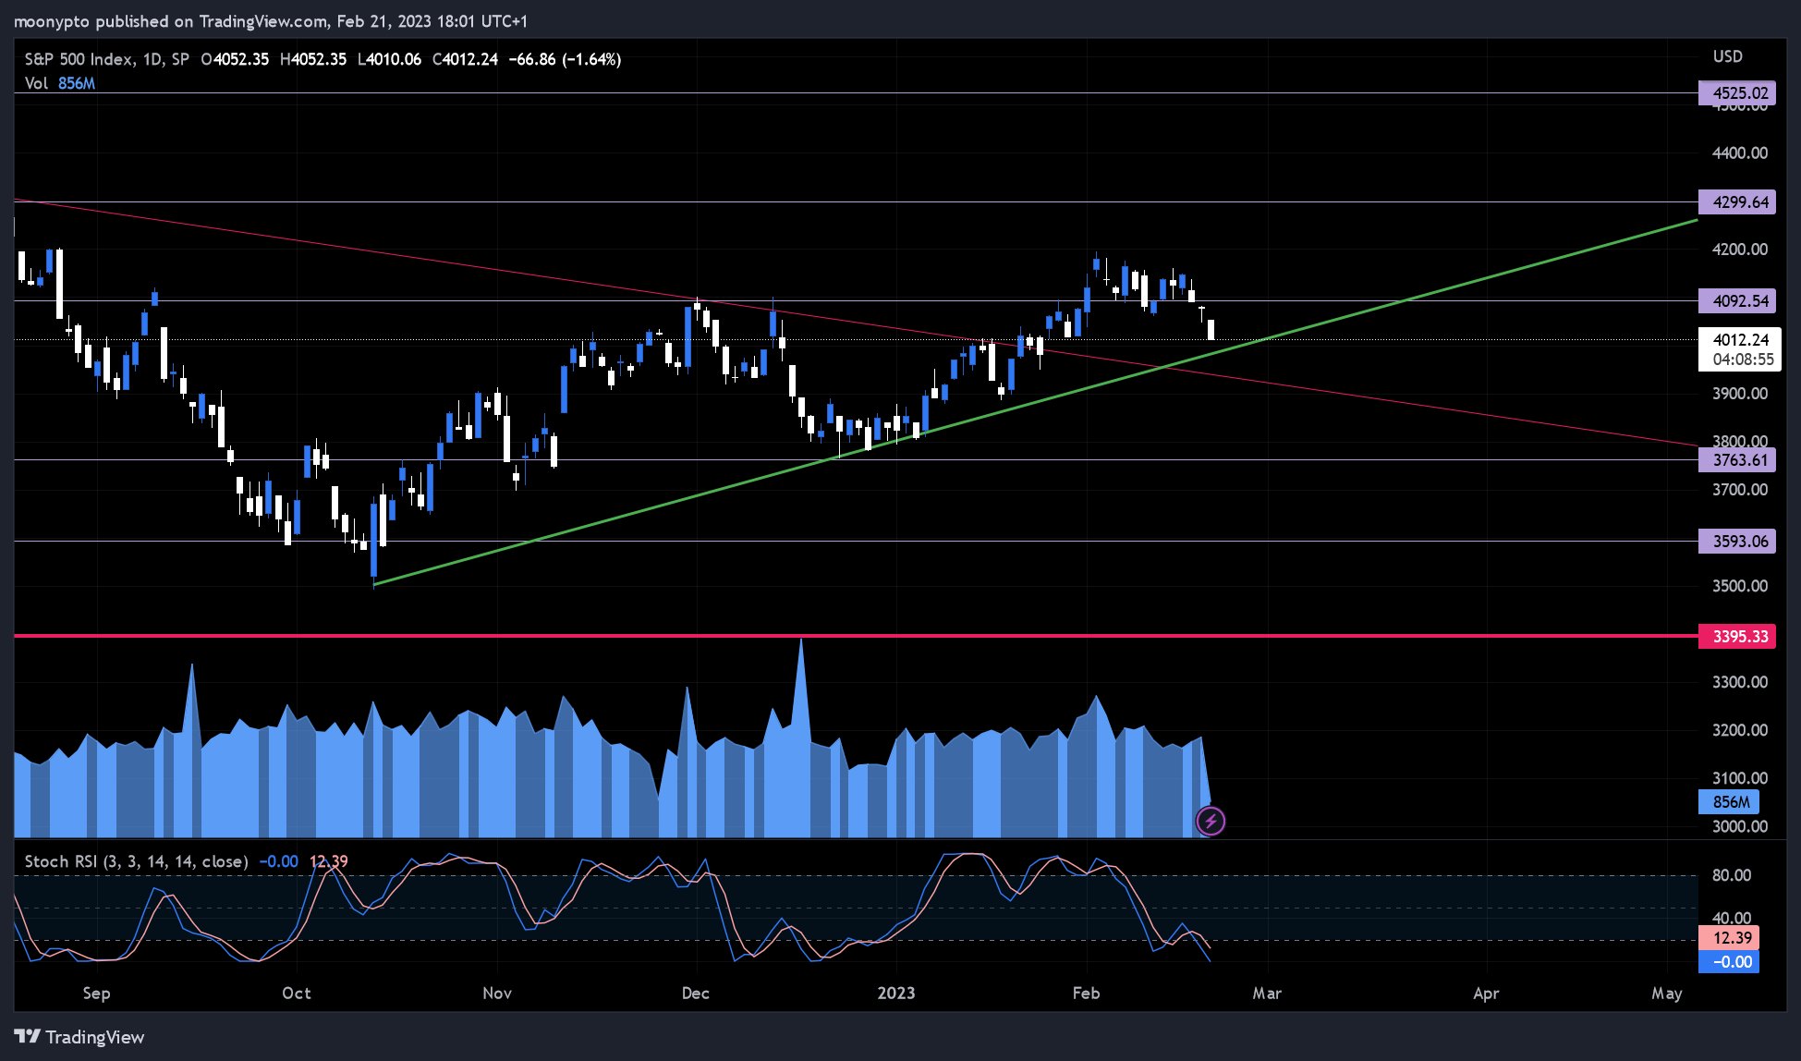Click the 80.00 Stoch RSI scale label
Viewport: 1801px width, 1061px height.
(x=1732, y=875)
